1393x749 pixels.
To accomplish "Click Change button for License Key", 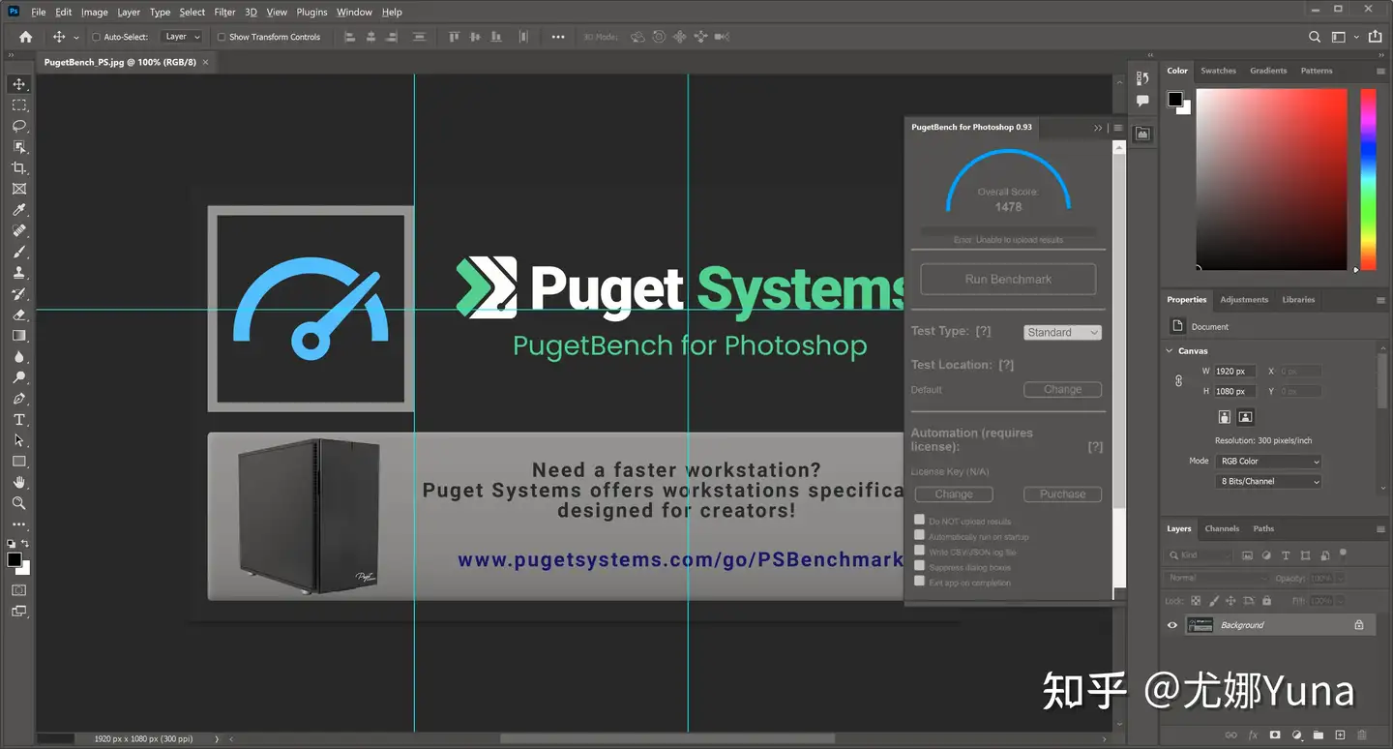I will (x=954, y=494).
